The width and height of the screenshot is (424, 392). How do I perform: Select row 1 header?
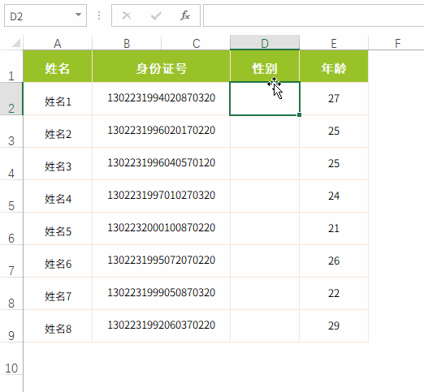click(11, 67)
